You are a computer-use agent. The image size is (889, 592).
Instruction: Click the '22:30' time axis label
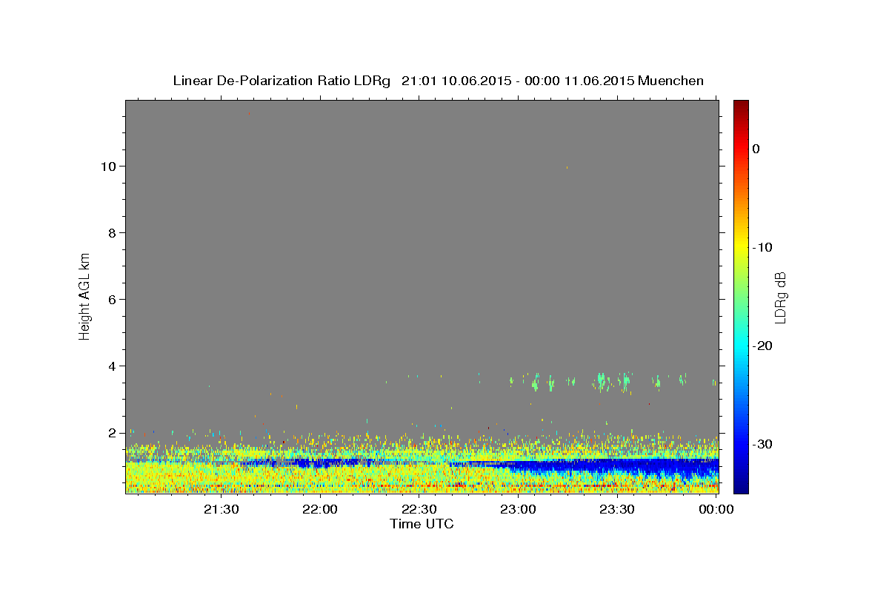click(x=419, y=509)
